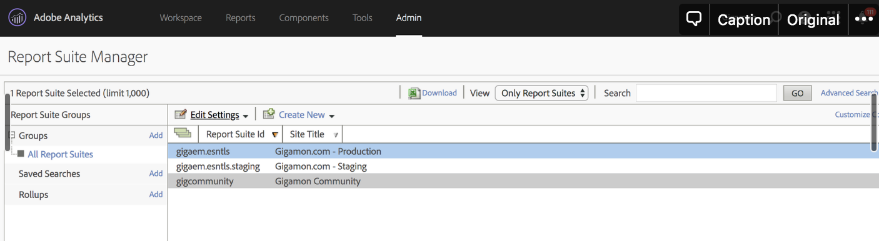Select the gigaem.esntls.staging row id
This screenshot has height=241, width=879.
click(218, 166)
